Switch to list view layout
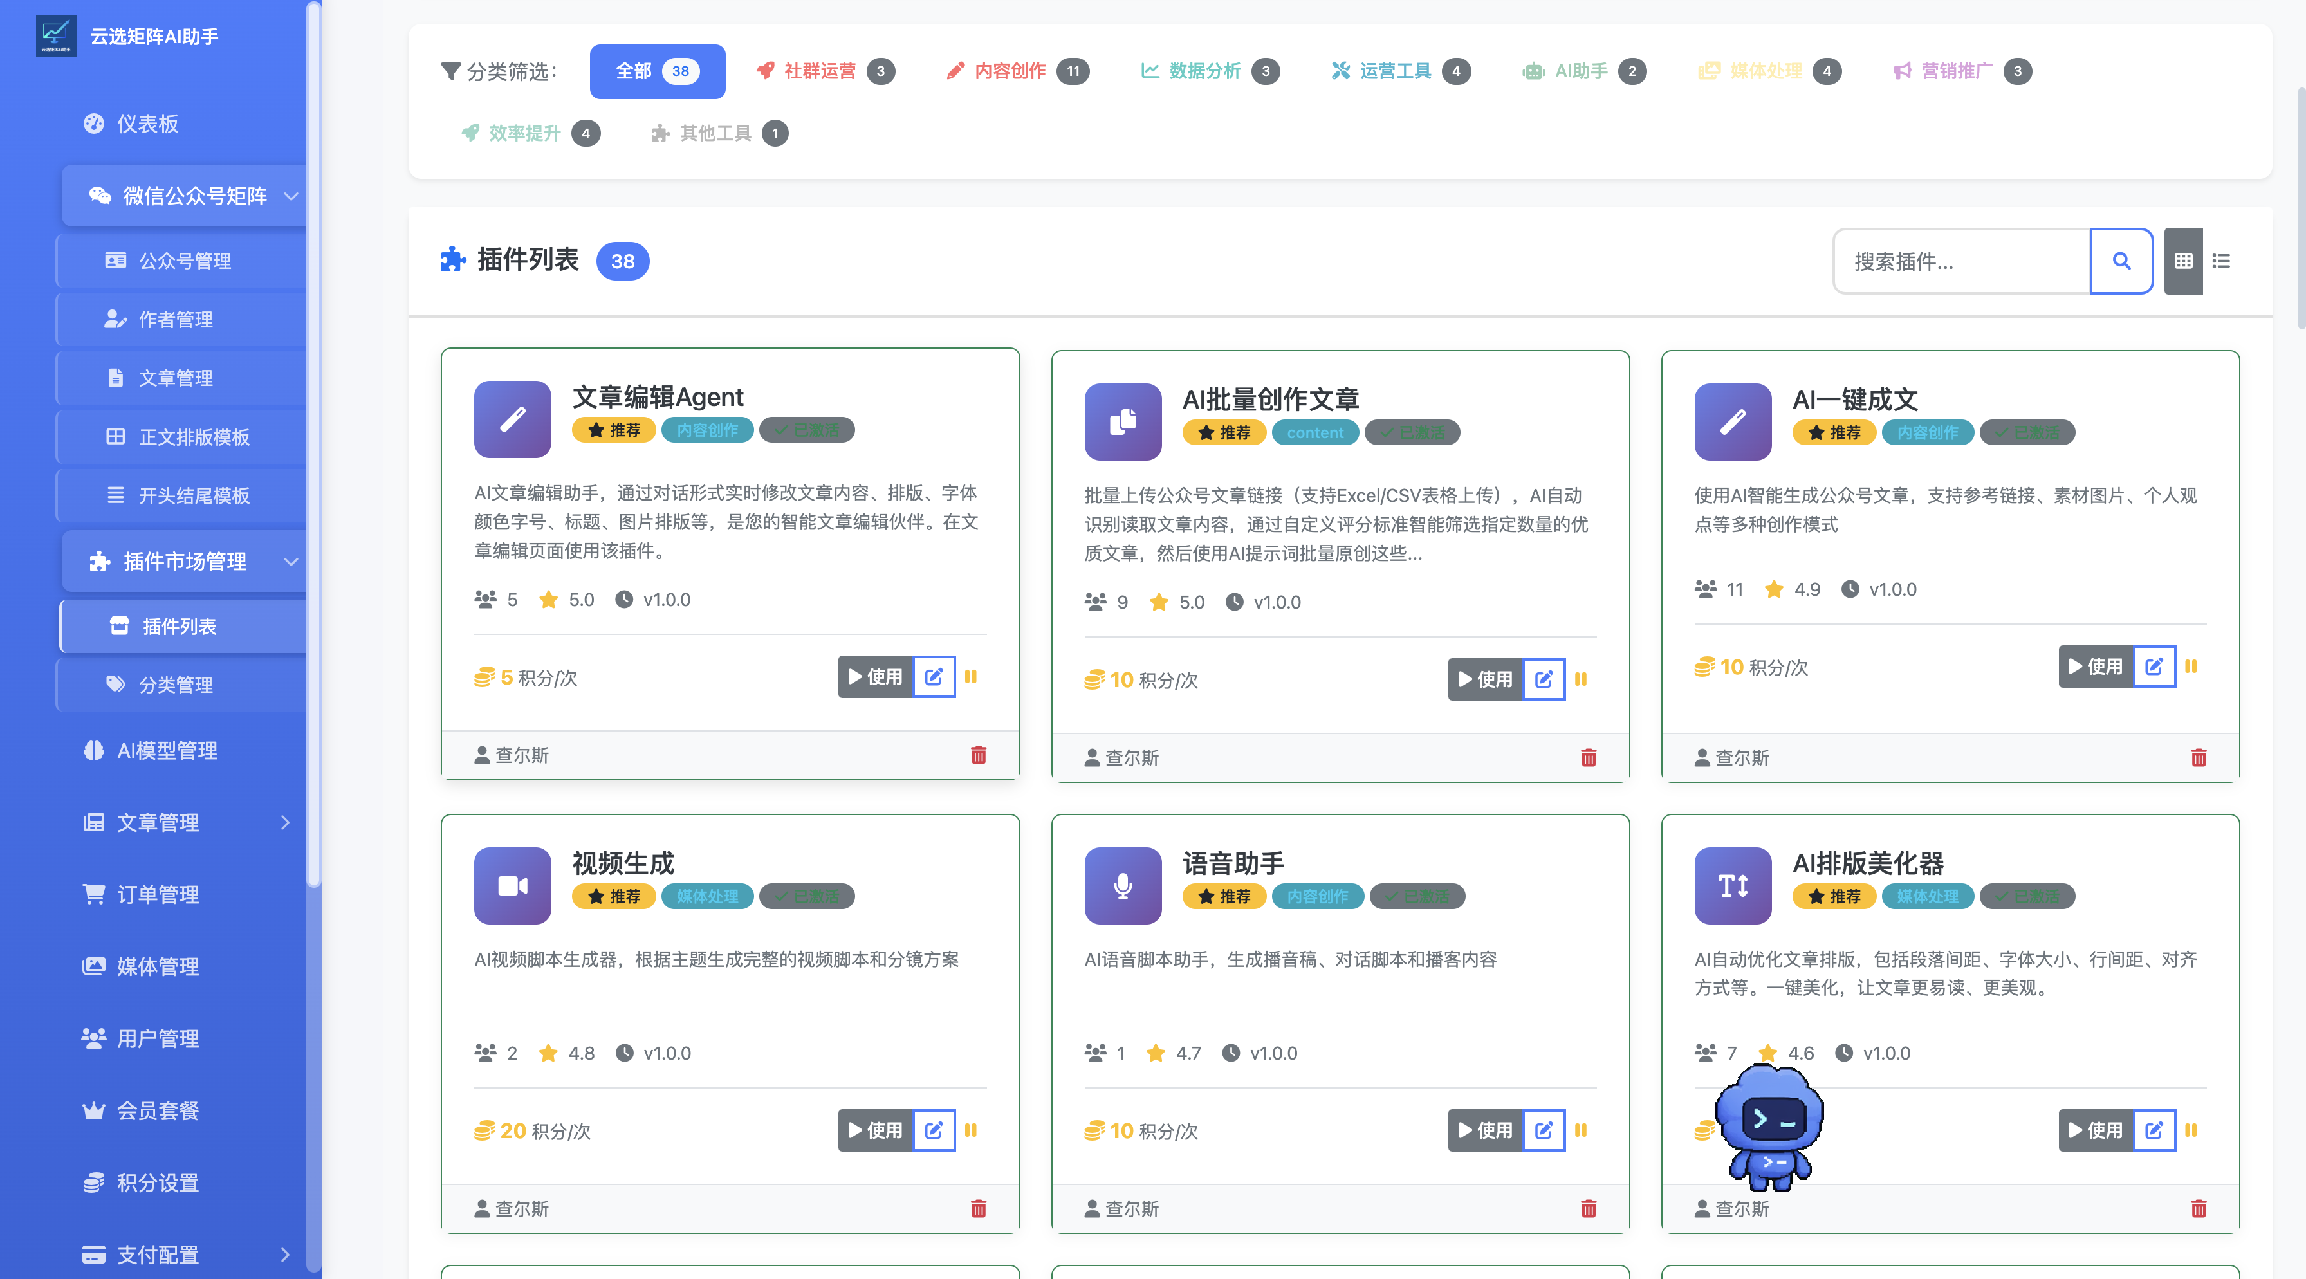2306x1279 pixels. point(2221,261)
